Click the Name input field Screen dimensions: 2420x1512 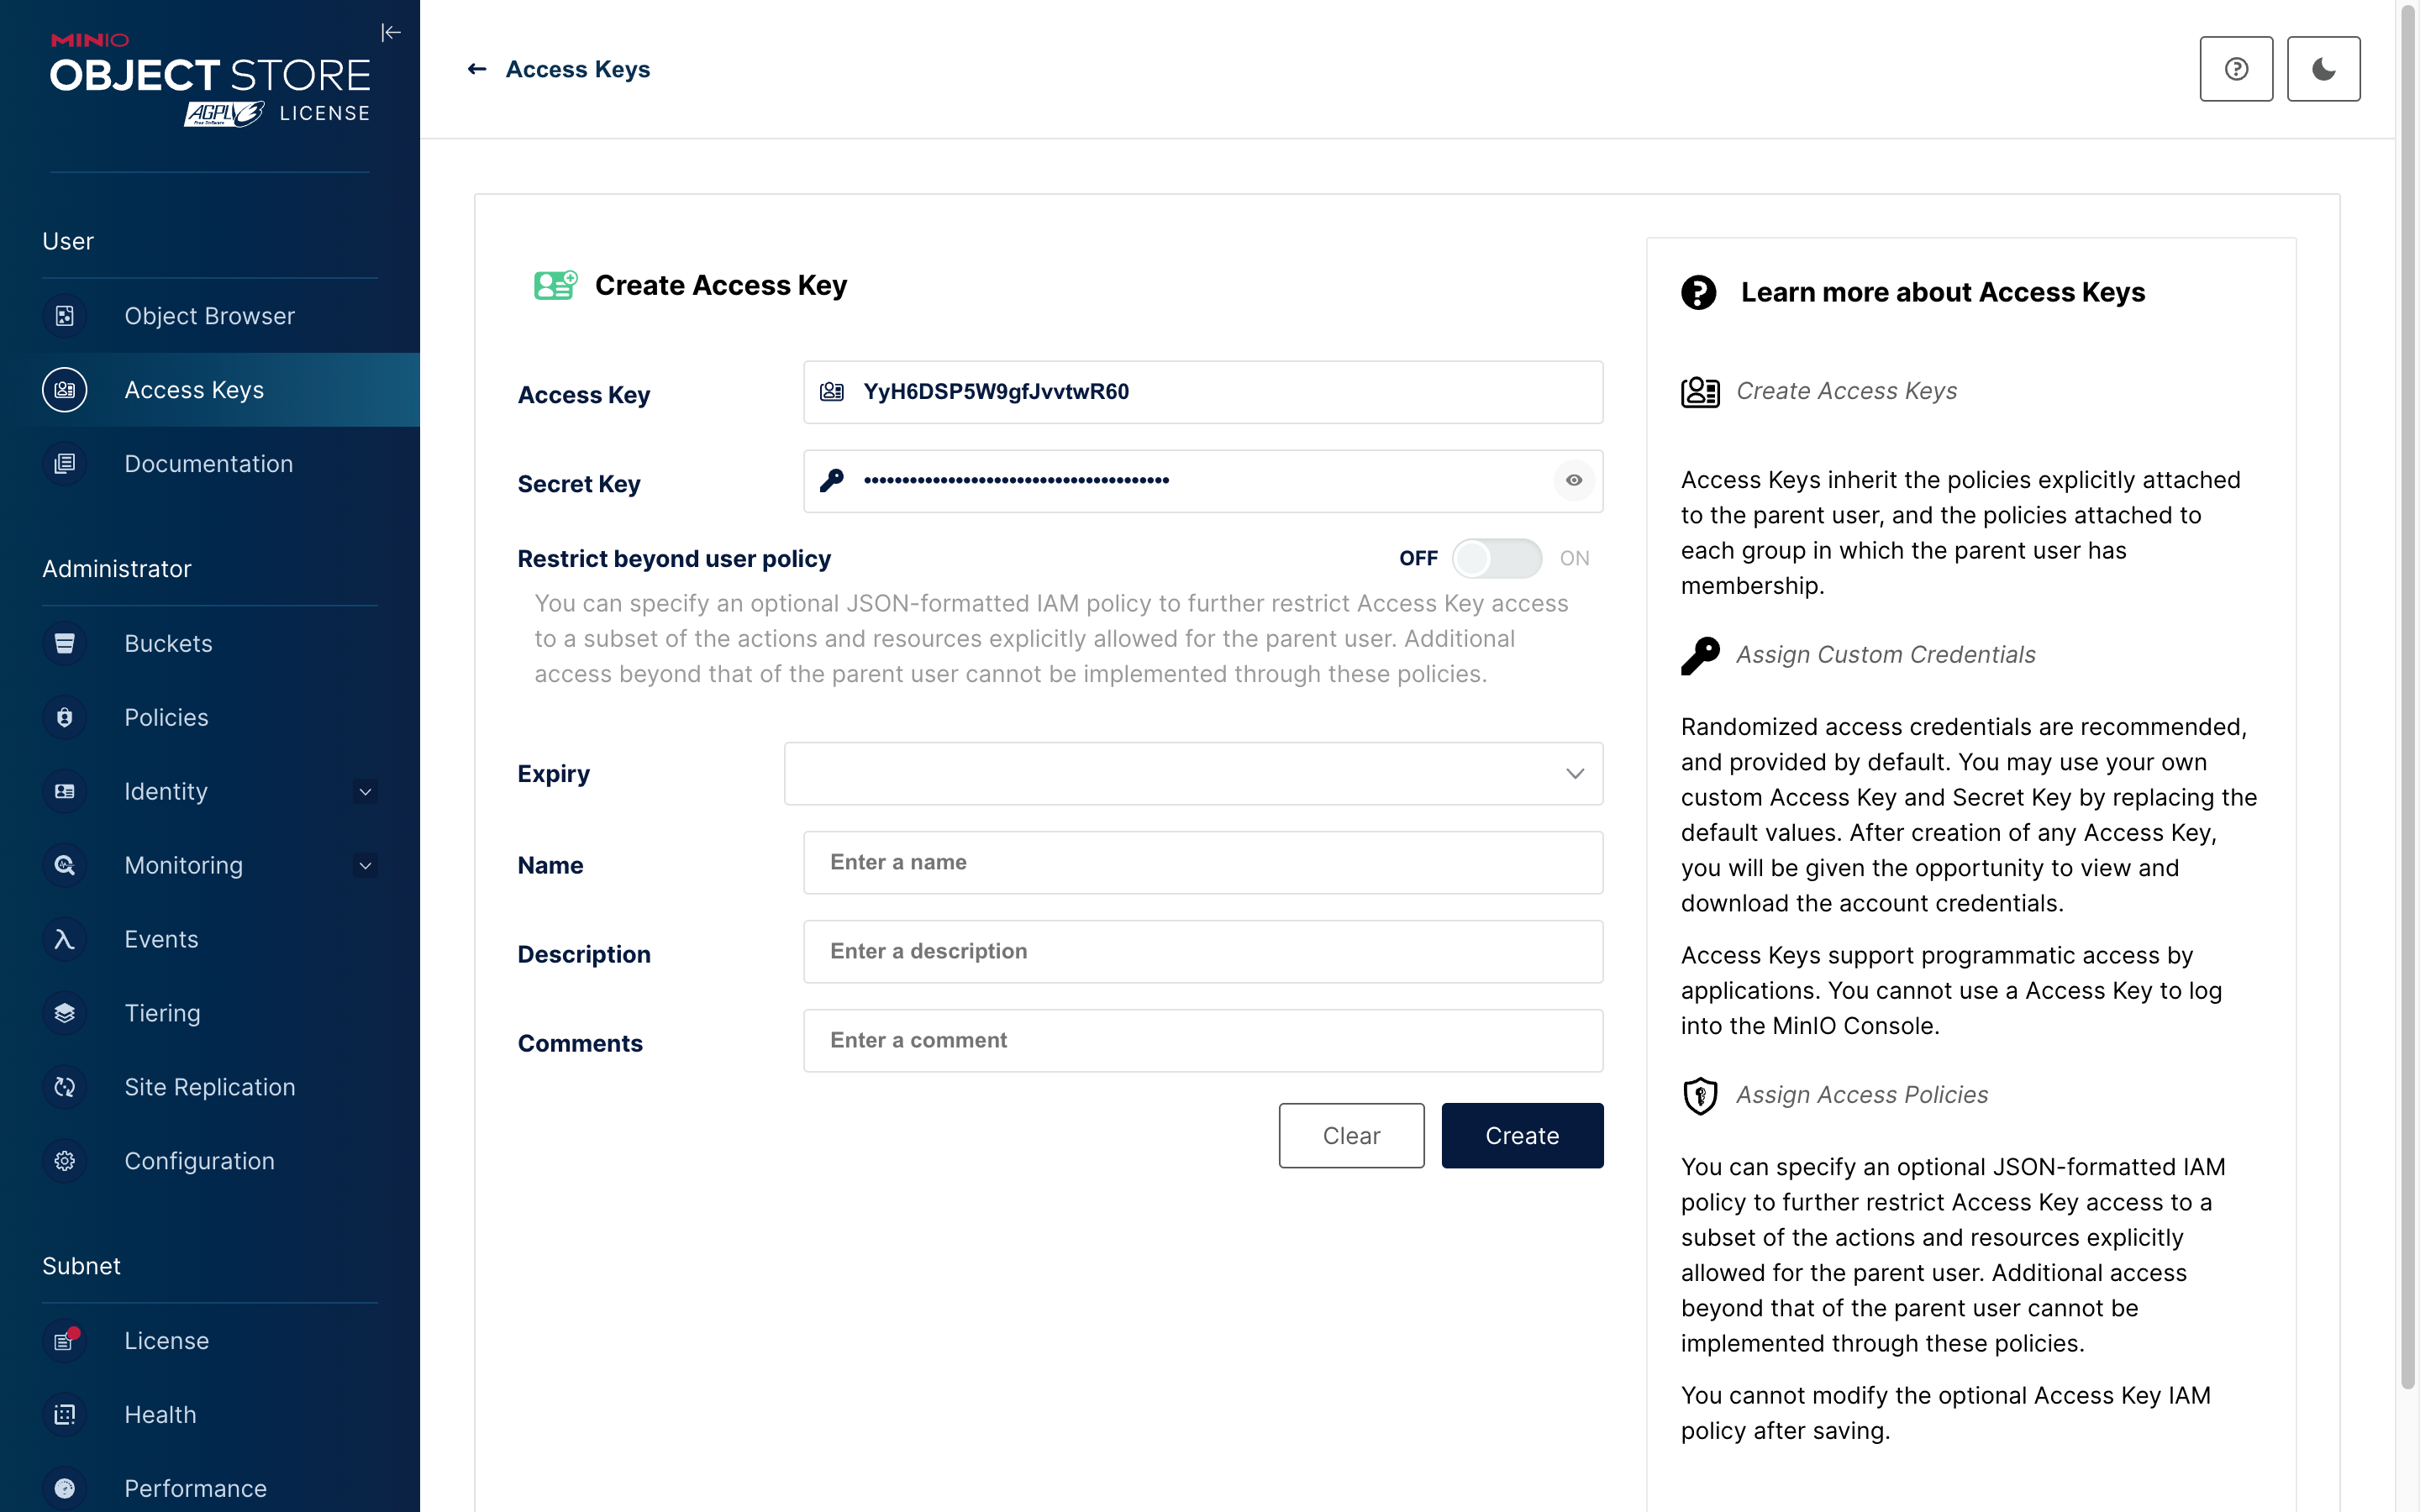tap(1202, 863)
